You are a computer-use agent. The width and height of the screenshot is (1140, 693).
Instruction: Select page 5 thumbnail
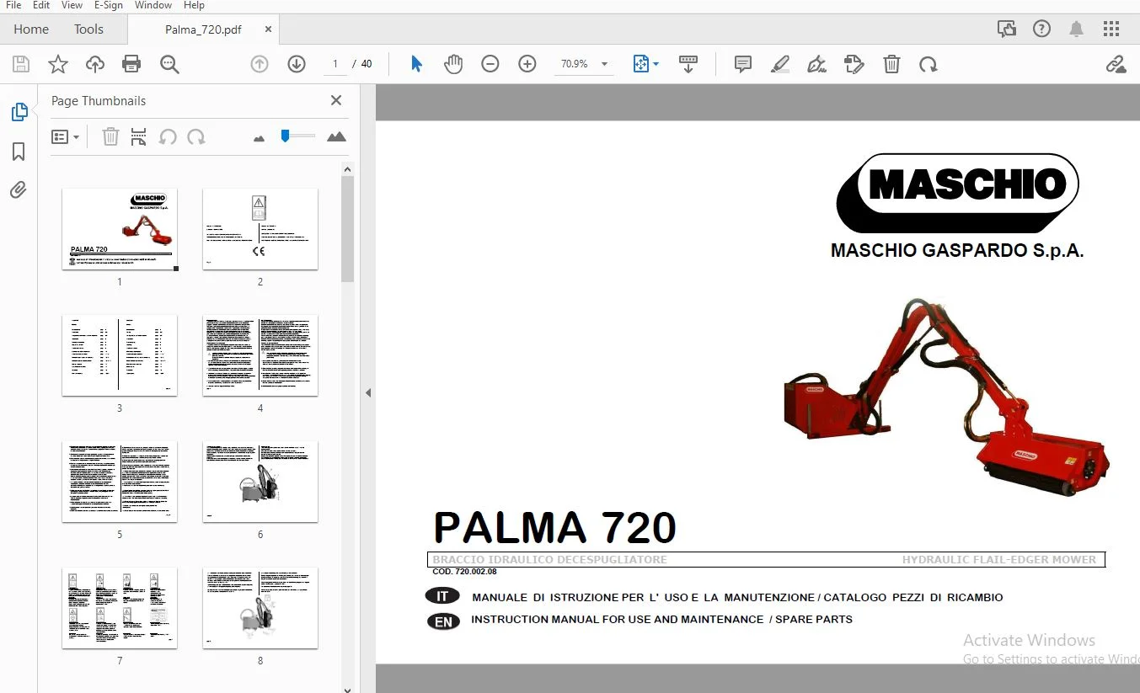point(120,481)
